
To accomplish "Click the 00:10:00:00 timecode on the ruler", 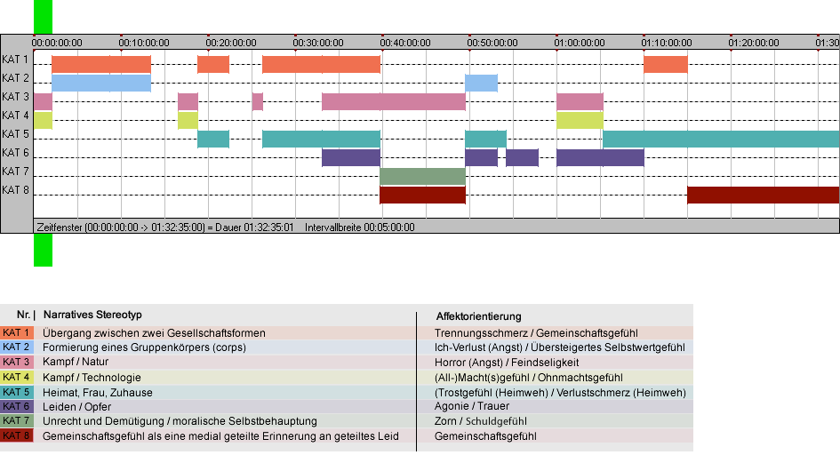I will point(144,43).
